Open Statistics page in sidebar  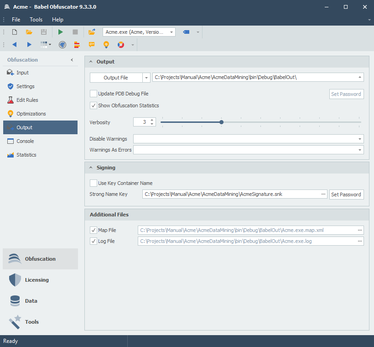40,155
